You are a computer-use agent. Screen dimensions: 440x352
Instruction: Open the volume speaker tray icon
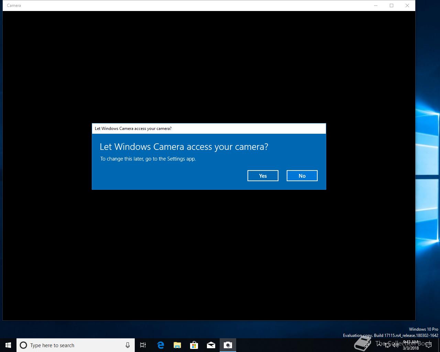point(396,345)
